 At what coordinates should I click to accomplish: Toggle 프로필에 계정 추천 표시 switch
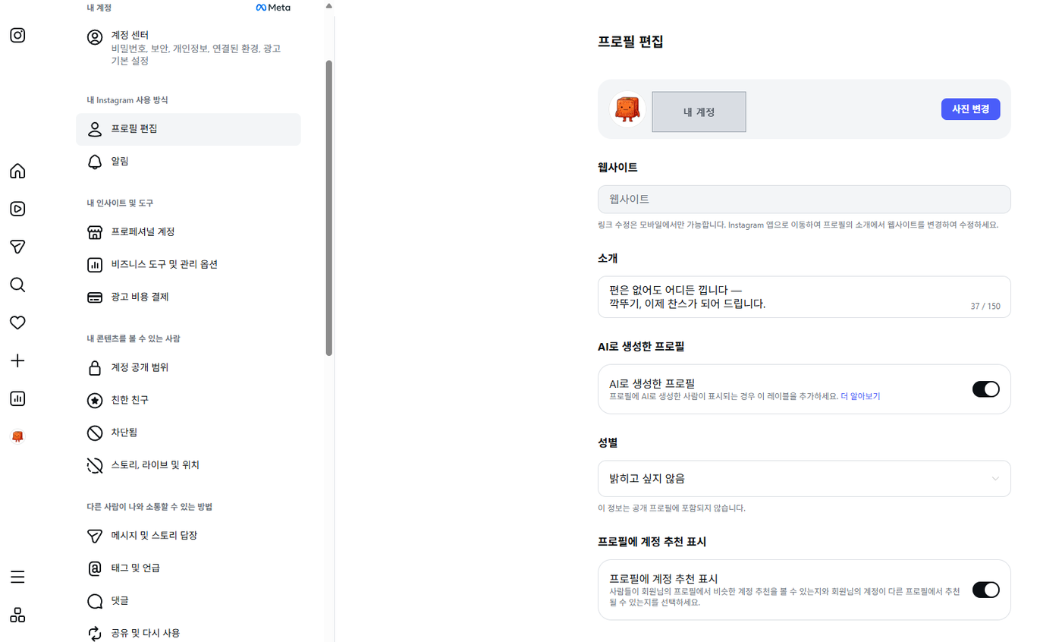pos(985,590)
